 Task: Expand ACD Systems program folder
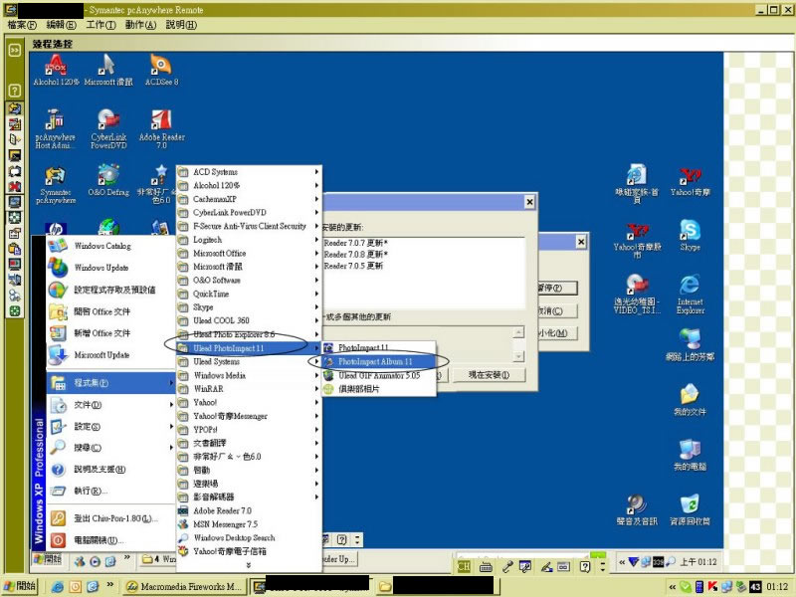click(x=249, y=172)
